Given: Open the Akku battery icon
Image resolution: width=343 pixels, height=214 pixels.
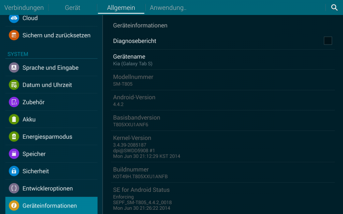Looking at the screenshot, I should (14, 119).
